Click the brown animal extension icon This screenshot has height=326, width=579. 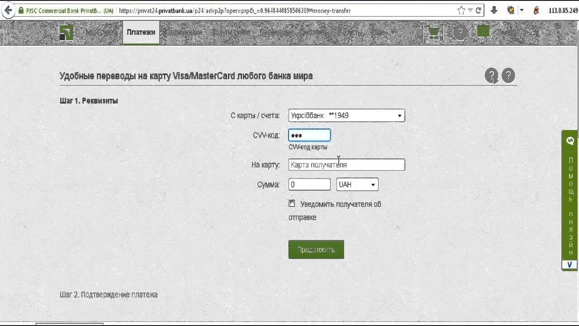[x=537, y=10]
